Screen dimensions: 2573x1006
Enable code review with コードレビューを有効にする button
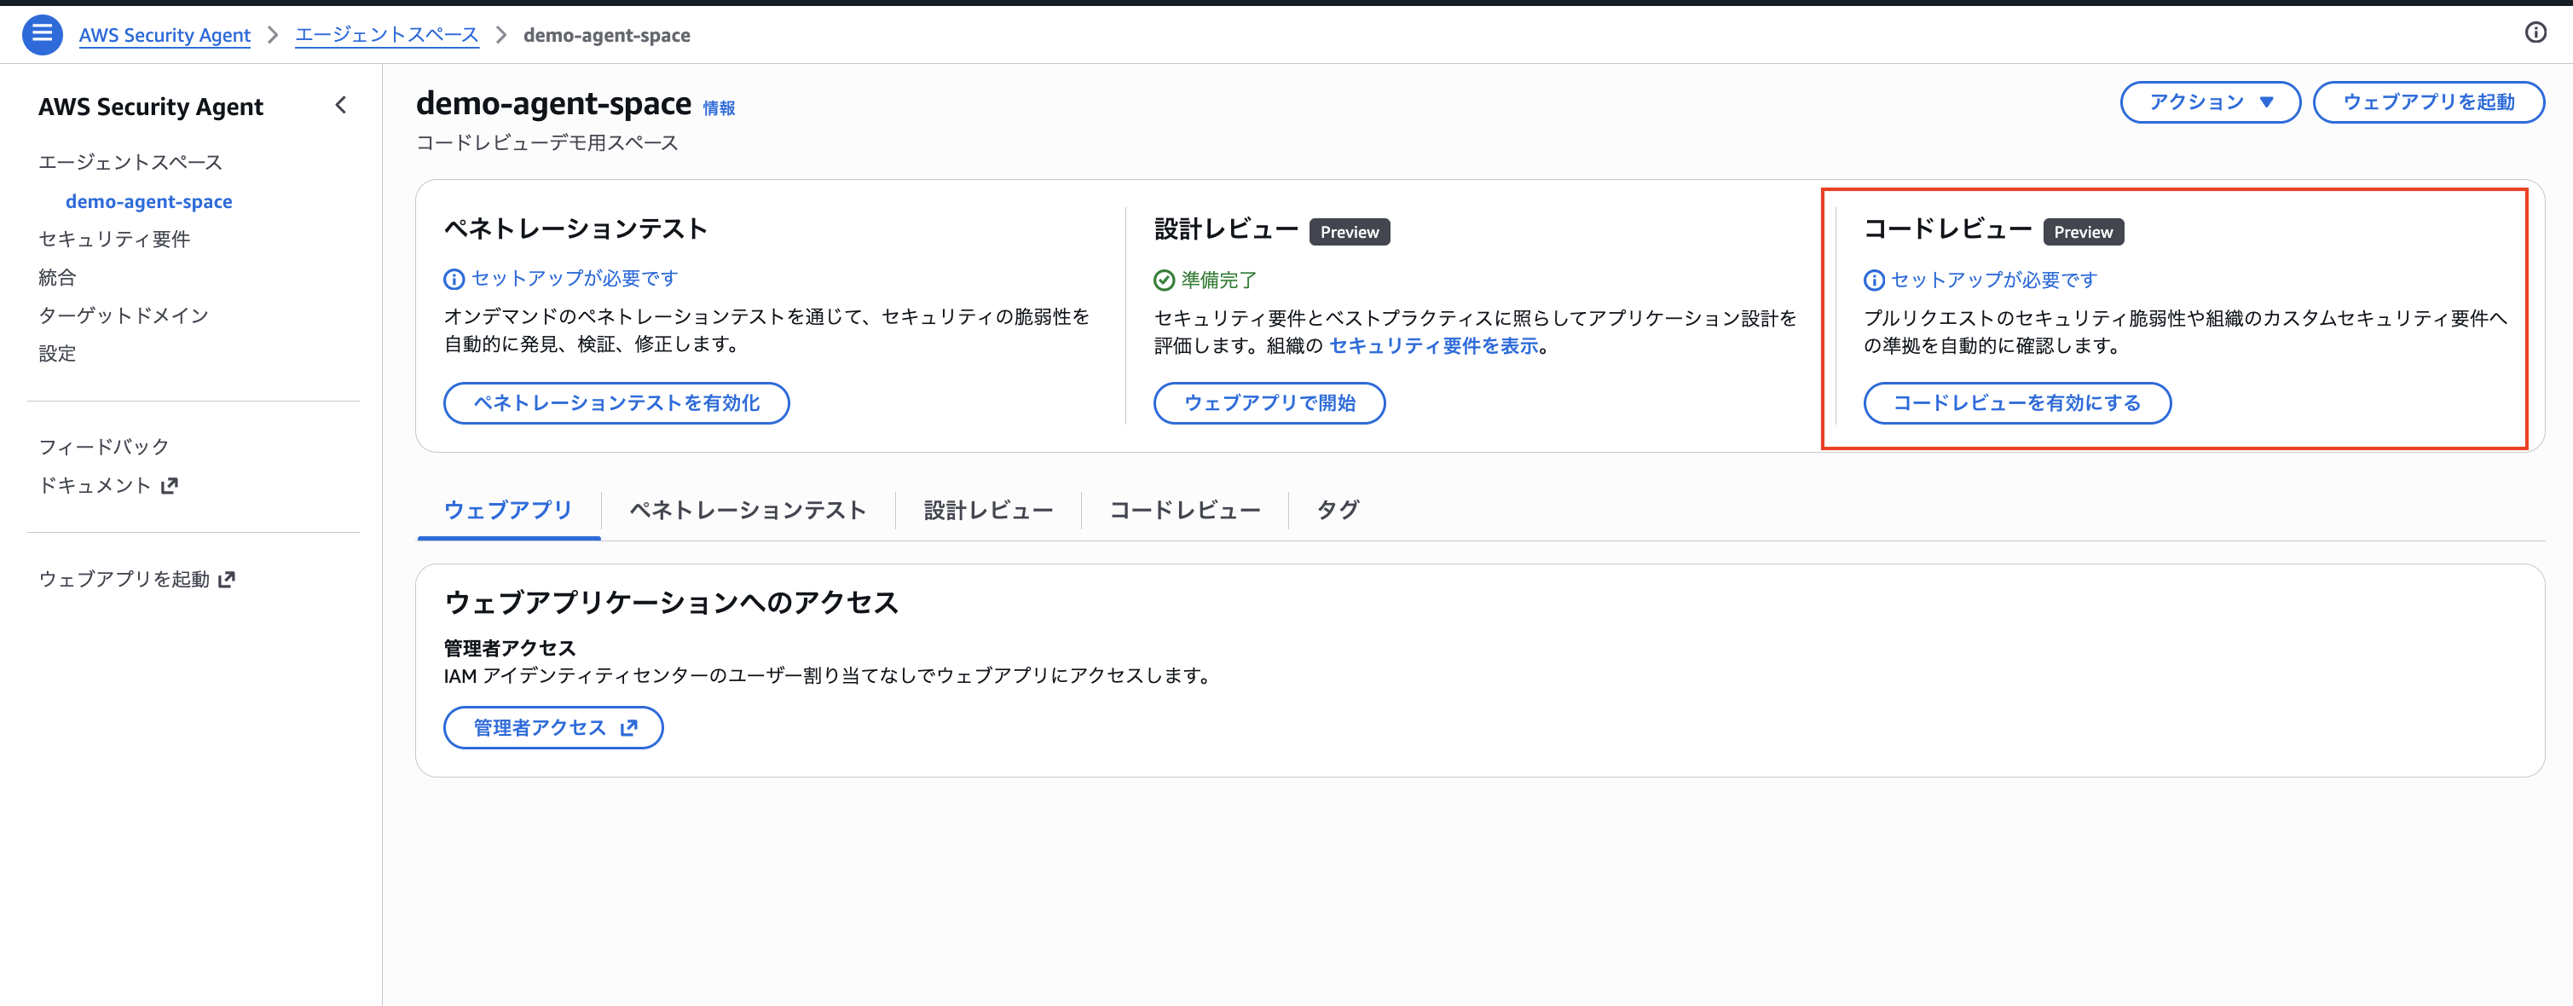(2016, 403)
